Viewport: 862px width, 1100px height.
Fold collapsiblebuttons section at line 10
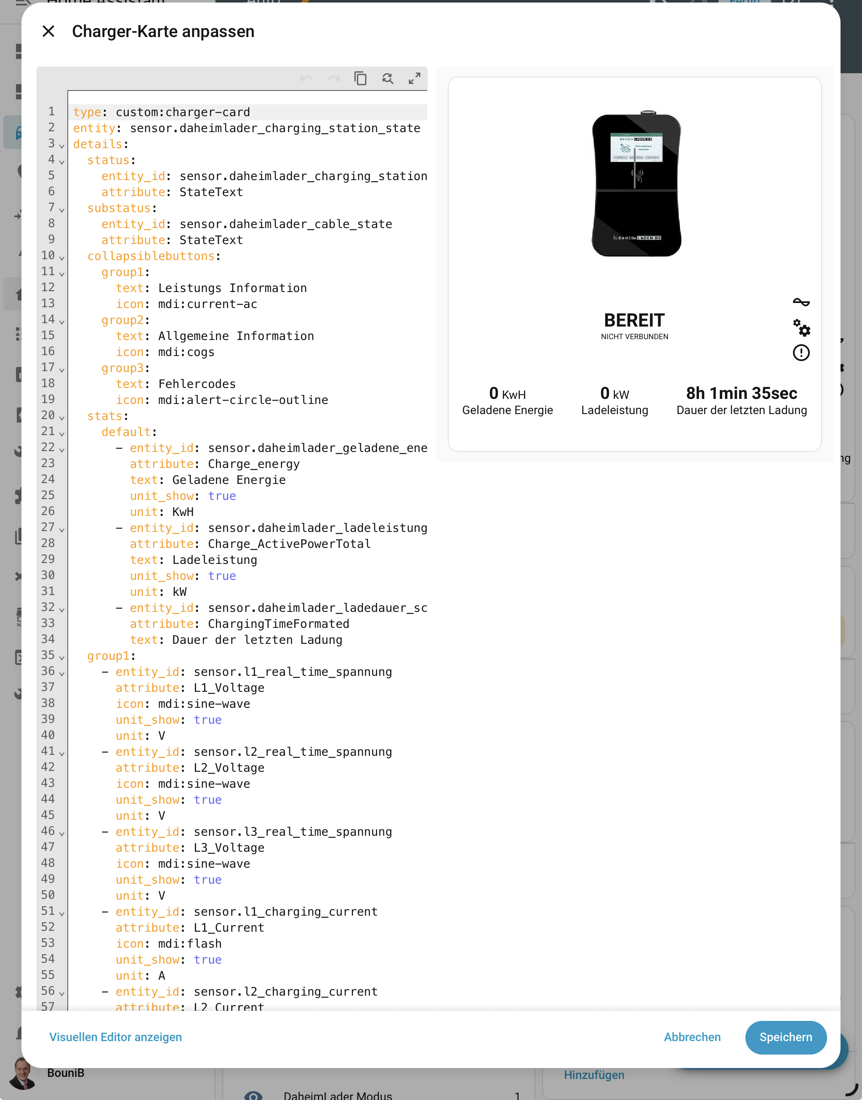coord(62,258)
